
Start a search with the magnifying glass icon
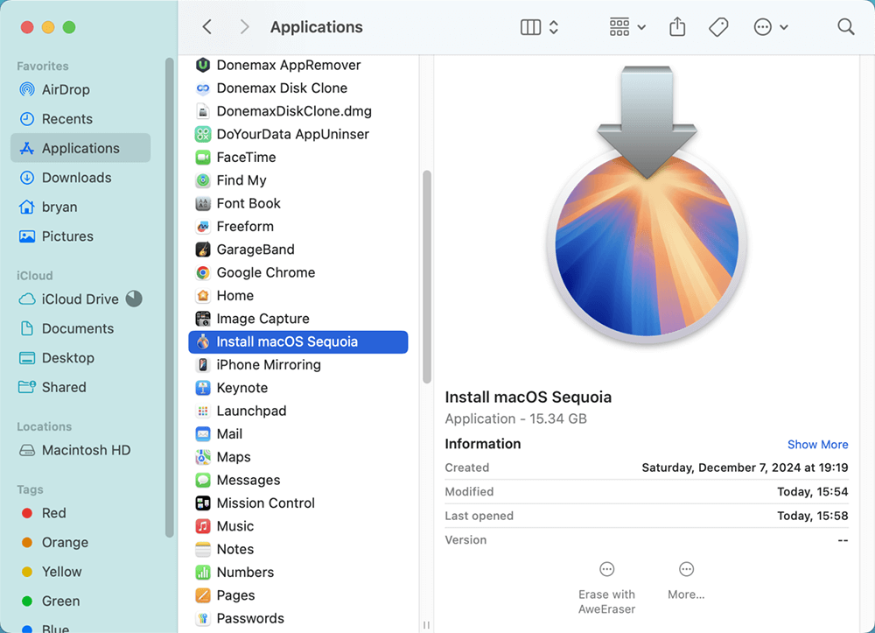(845, 27)
